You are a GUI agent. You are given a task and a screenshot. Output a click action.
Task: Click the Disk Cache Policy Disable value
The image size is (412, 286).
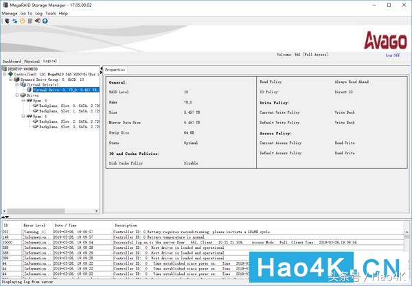[x=191, y=163]
